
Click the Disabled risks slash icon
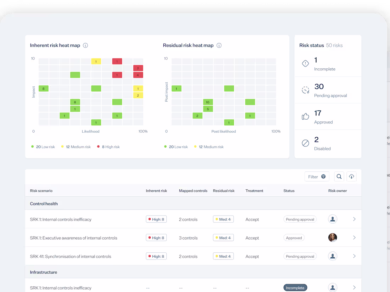[305, 143]
